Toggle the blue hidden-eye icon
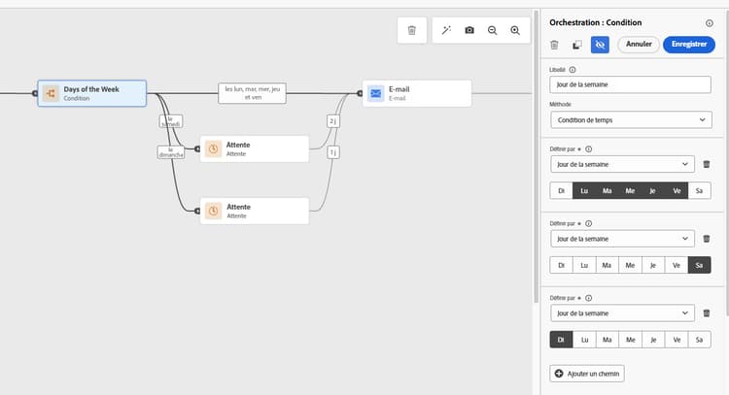 point(600,45)
